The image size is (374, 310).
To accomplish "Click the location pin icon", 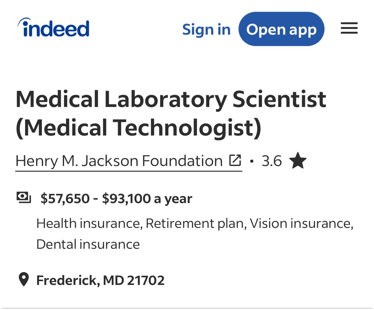I will [x=23, y=280].
